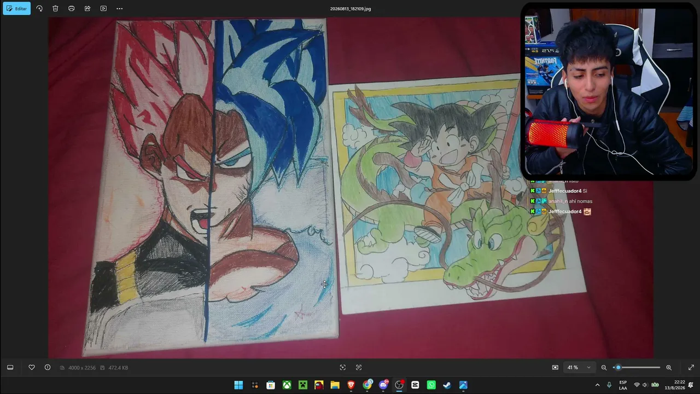Open the dark four-dot app in the taskbar

pyautogui.click(x=255, y=385)
